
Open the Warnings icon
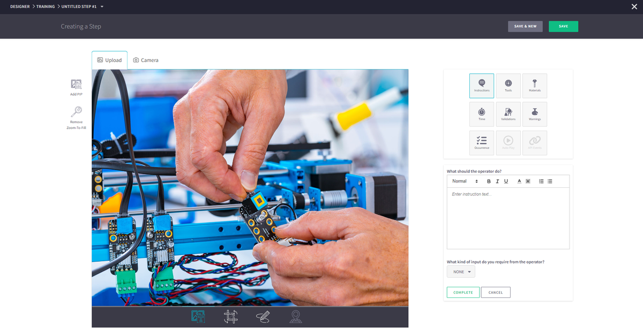534,114
